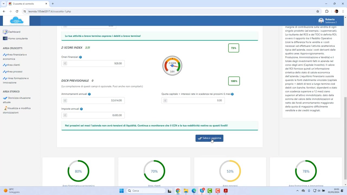The width and height of the screenshot is (347, 195).
Task: Click the 80% Area finanziaria progress ring
Action: [78, 171]
